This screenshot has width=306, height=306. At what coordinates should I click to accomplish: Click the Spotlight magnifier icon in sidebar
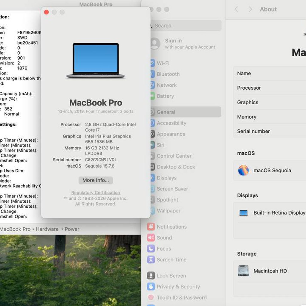(152, 200)
